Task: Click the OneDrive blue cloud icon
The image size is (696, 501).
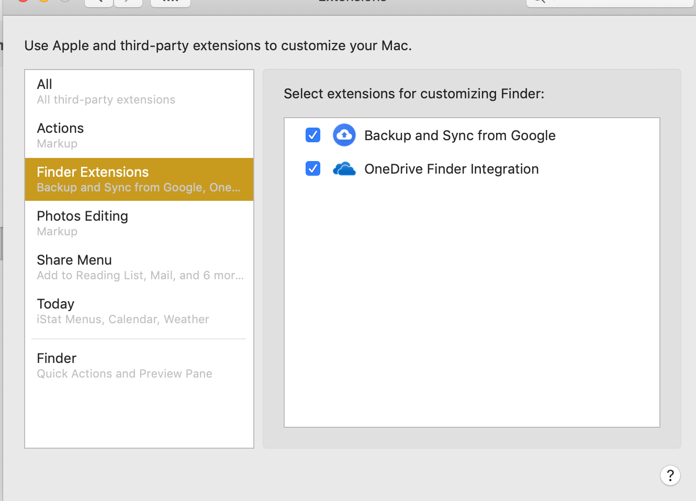Action: point(344,169)
